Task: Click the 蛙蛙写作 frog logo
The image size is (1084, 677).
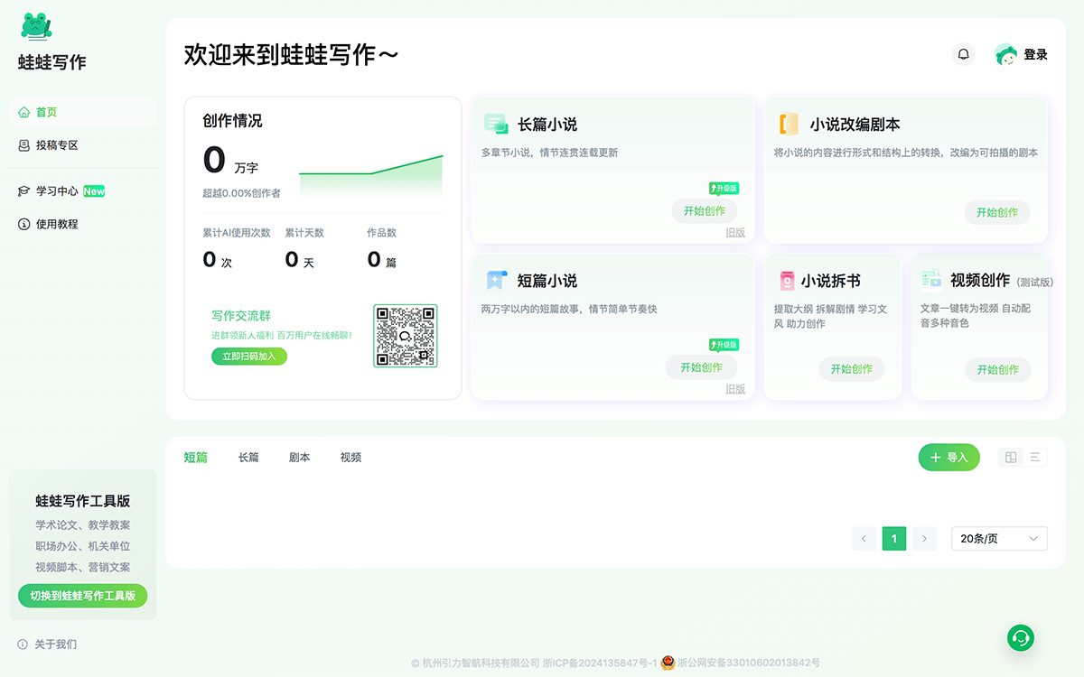Action: [x=36, y=27]
